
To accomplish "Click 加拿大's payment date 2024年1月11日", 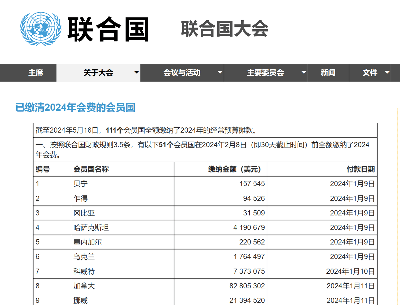I will tap(350, 286).
